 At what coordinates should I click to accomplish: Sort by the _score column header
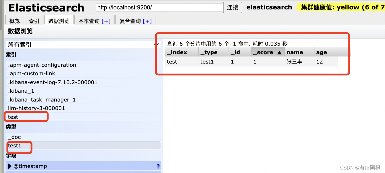click(x=268, y=52)
